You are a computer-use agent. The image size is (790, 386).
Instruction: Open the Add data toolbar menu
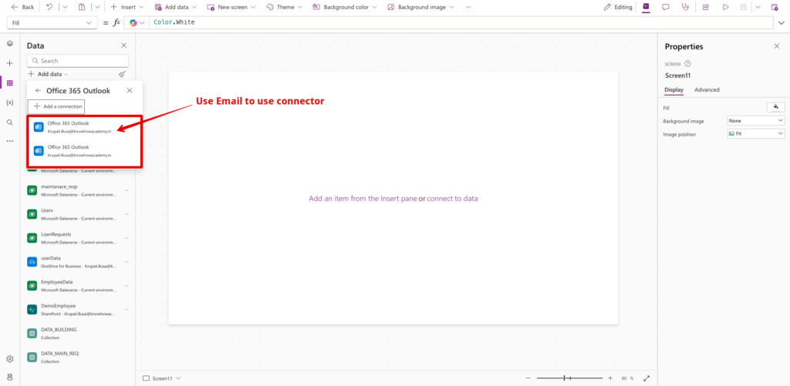point(175,7)
